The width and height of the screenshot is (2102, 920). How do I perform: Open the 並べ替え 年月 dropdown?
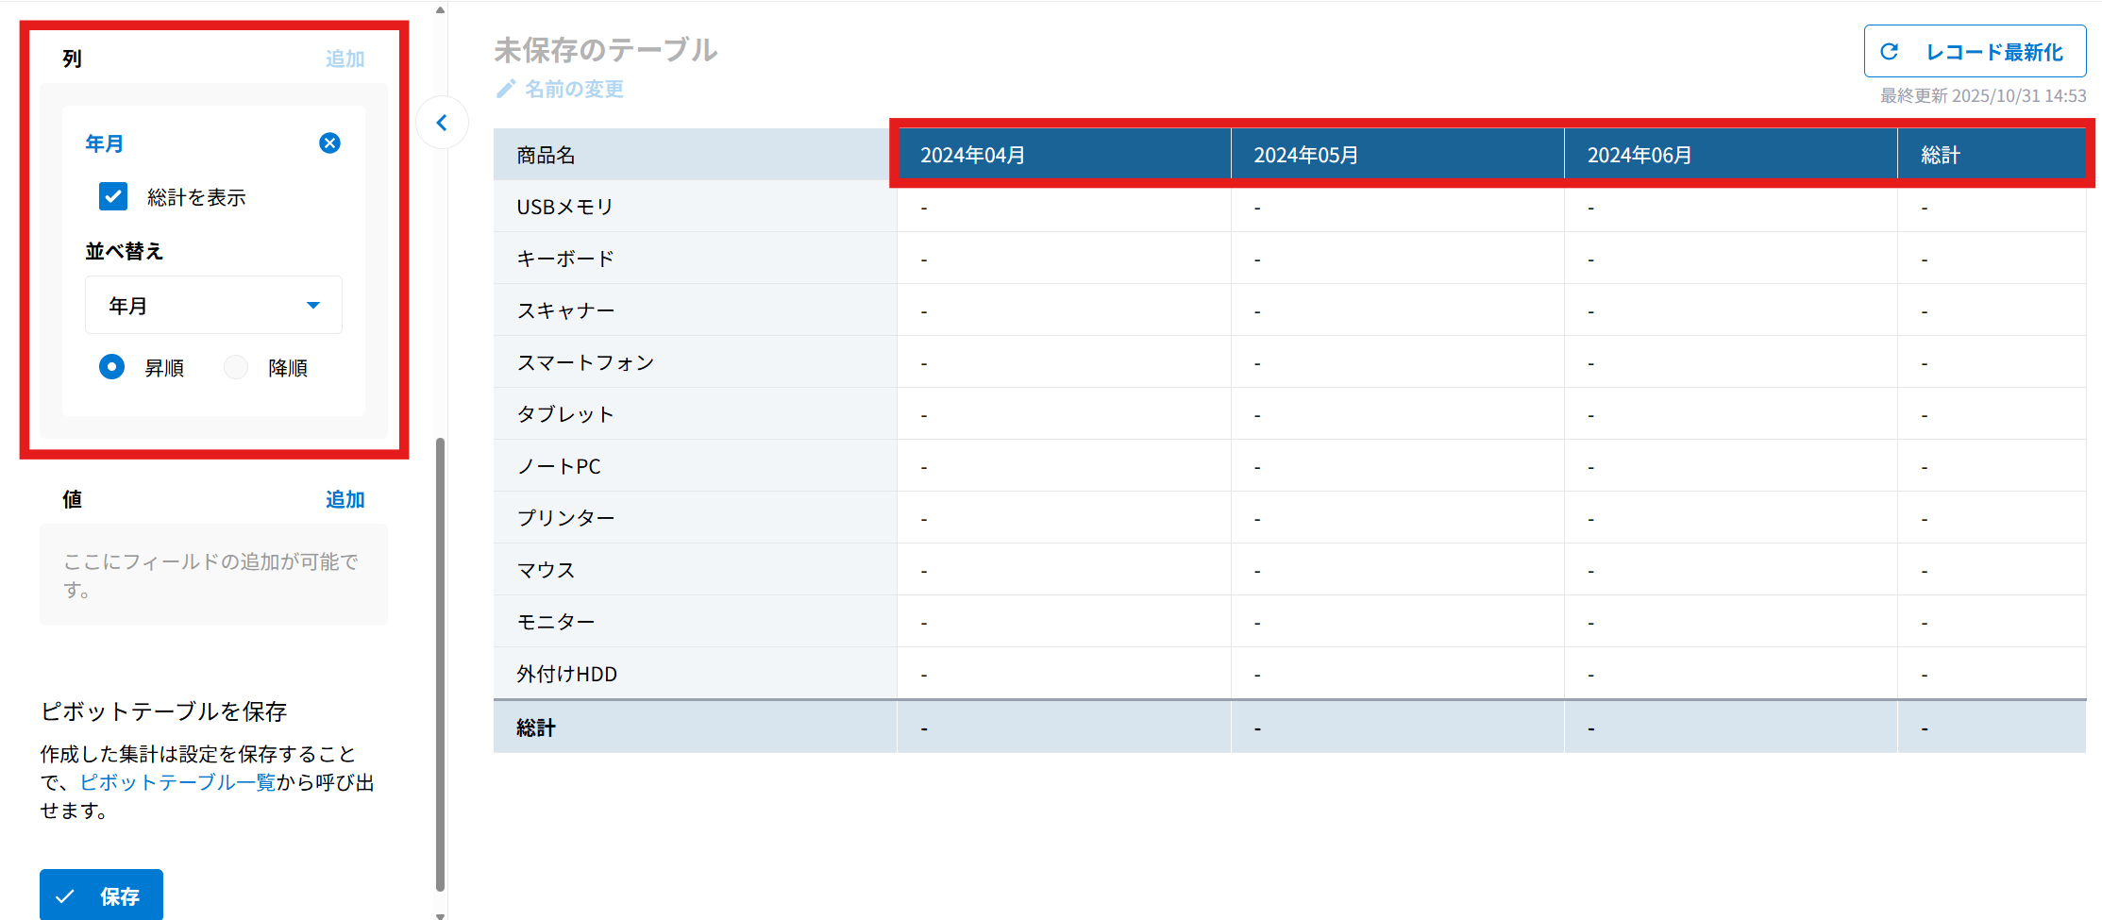click(x=213, y=306)
